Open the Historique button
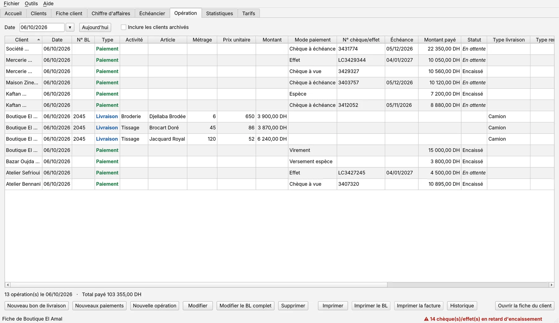Viewport: 559px width, 323px height. point(462,306)
